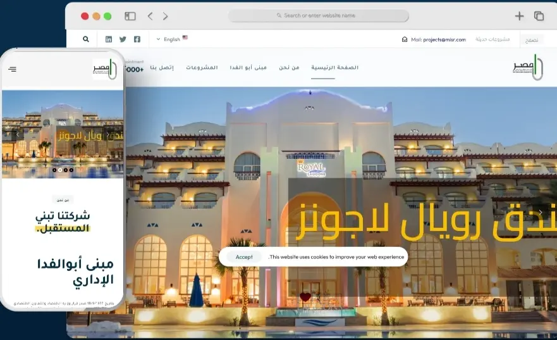Click the projects@misr.com email link

point(444,39)
